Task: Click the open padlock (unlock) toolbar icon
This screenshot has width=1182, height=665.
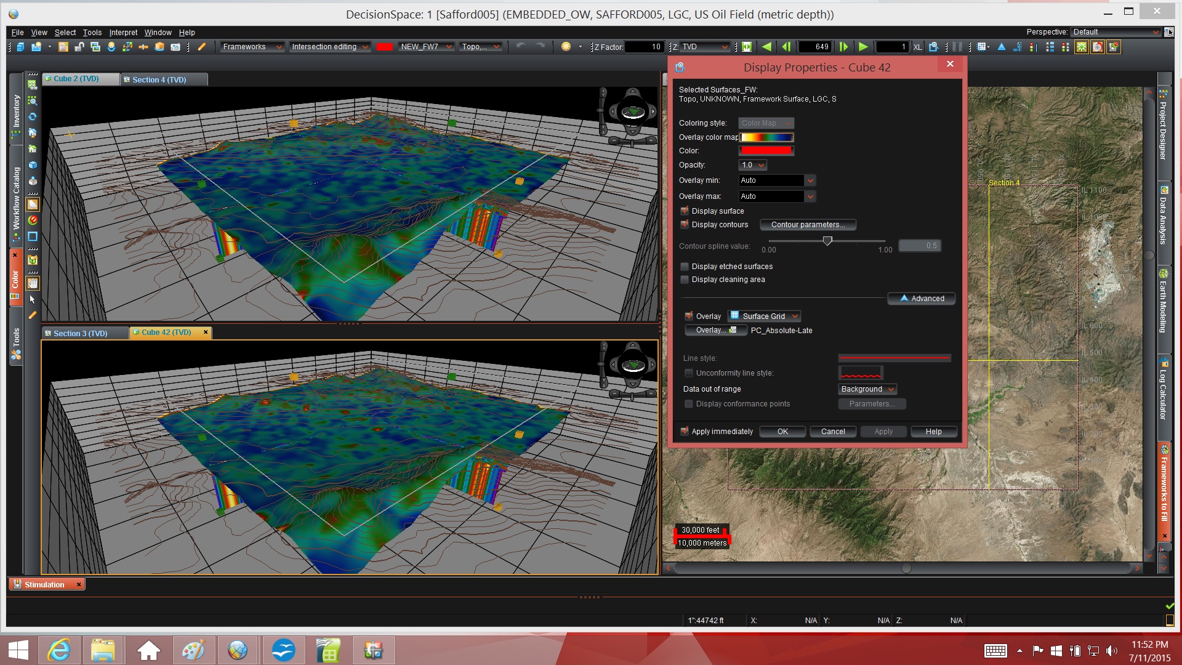Action: tap(79, 47)
